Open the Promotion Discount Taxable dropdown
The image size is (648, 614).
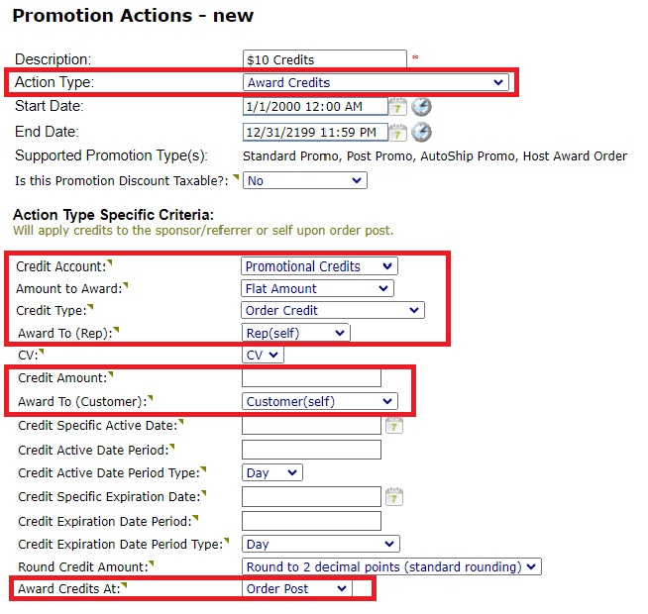pyautogui.click(x=304, y=181)
